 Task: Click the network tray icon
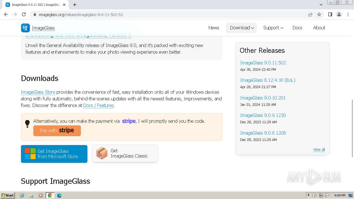pos(321,195)
